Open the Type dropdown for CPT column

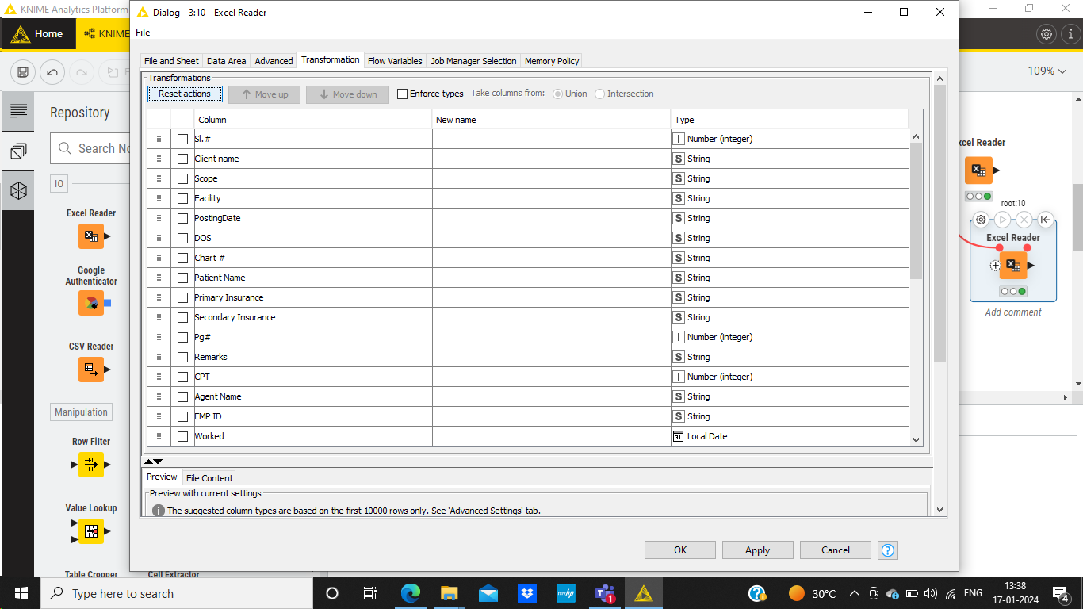790,377
